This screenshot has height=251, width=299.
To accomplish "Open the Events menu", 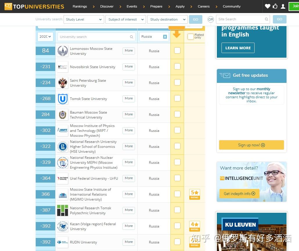I will [132, 6].
